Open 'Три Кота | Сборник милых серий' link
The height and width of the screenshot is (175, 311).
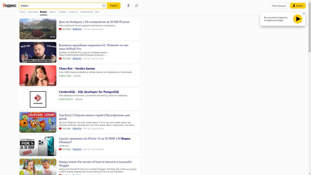[94, 117]
